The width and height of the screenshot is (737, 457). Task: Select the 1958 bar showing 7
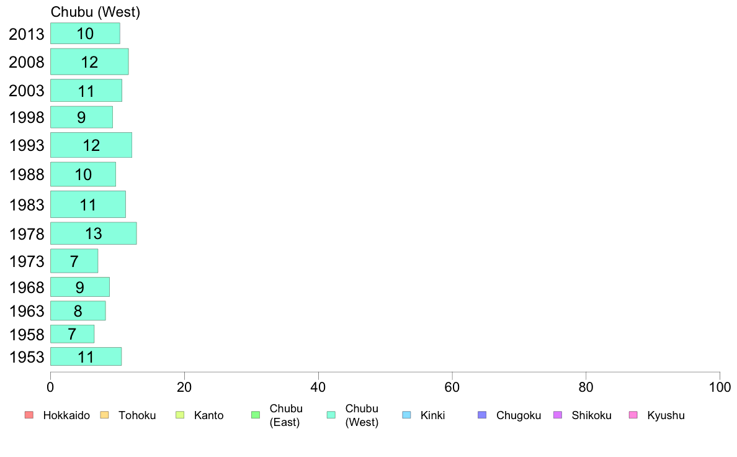tap(73, 334)
